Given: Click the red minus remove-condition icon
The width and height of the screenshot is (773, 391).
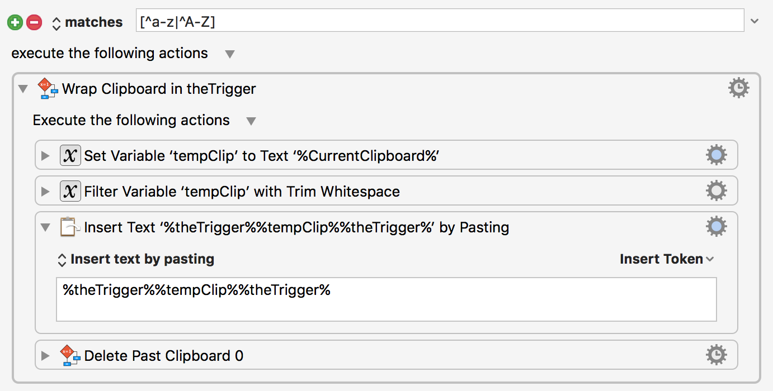Looking at the screenshot, I should (x=34, y=22).
